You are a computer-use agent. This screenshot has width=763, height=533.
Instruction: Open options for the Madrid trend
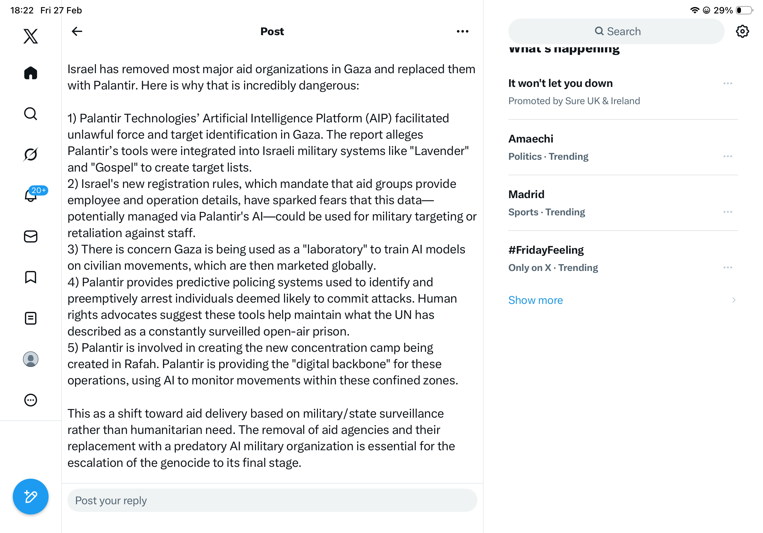(x=728, y=212)
